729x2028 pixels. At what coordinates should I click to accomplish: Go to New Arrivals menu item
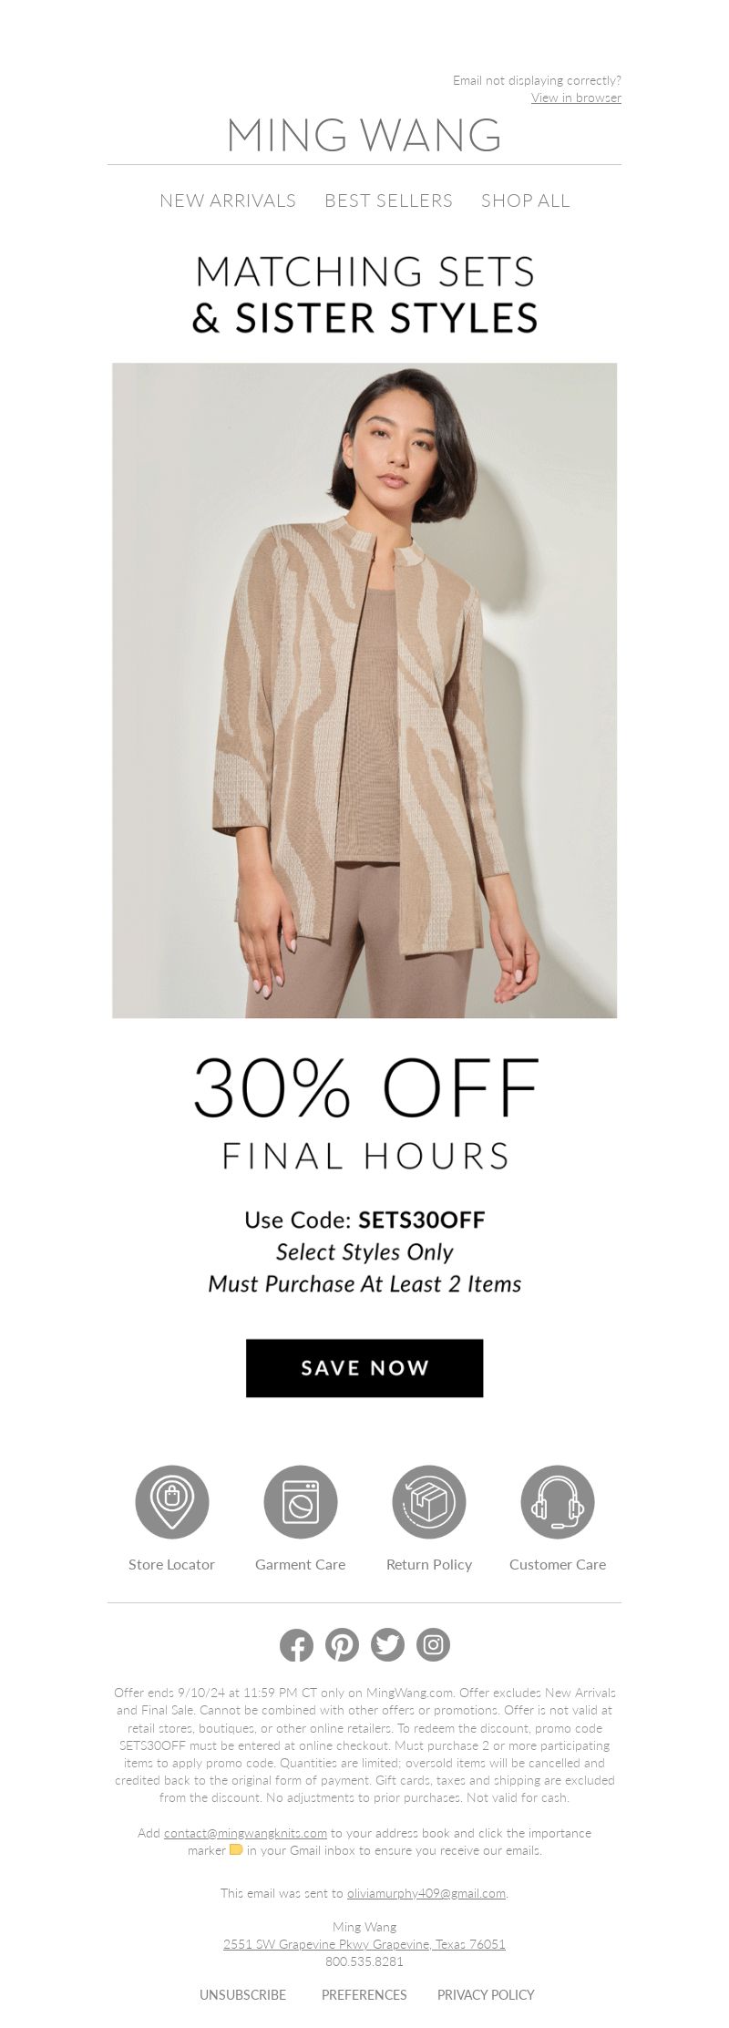[x=228, y=201]
